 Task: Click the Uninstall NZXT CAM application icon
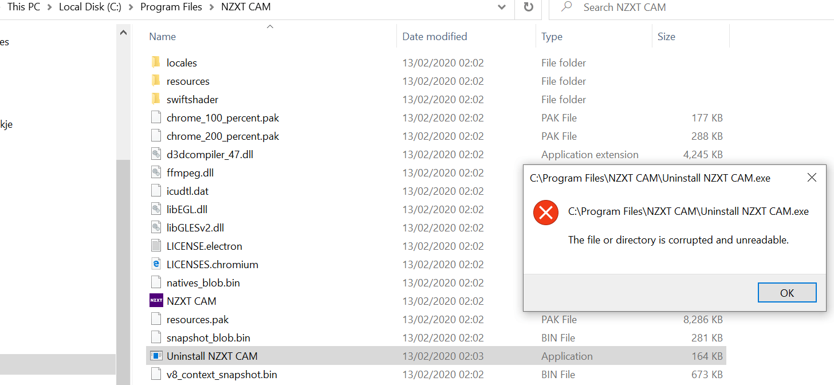pyautogui.click(x=156, y=356)
